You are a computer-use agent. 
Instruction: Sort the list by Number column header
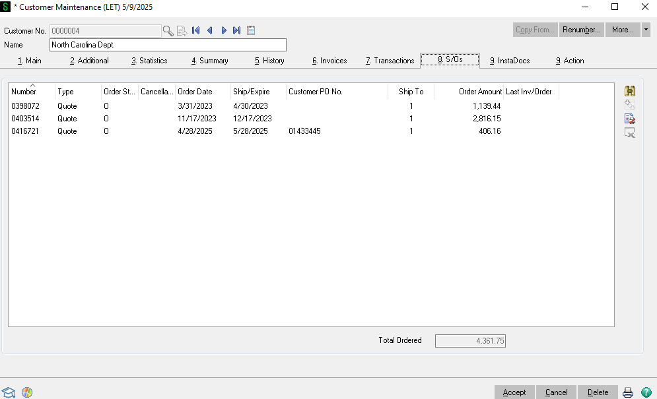click(24, 92)
